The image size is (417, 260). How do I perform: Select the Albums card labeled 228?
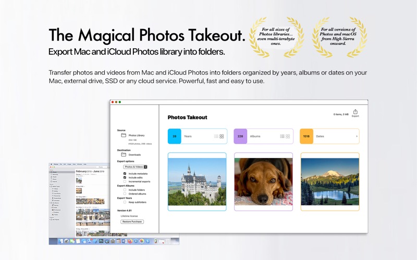(263, 136)
